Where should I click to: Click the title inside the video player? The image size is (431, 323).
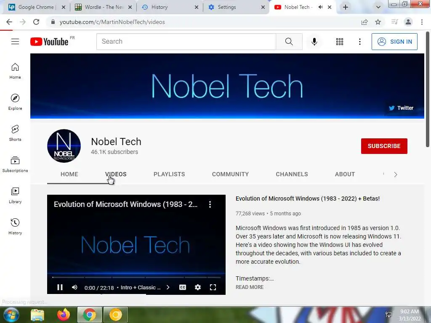pyautogui.click(x=125, y=204)
